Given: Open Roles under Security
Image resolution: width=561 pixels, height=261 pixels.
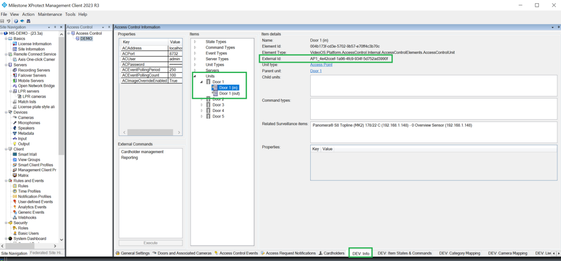Looking at the screenshot, I should (x=23, y=228).
